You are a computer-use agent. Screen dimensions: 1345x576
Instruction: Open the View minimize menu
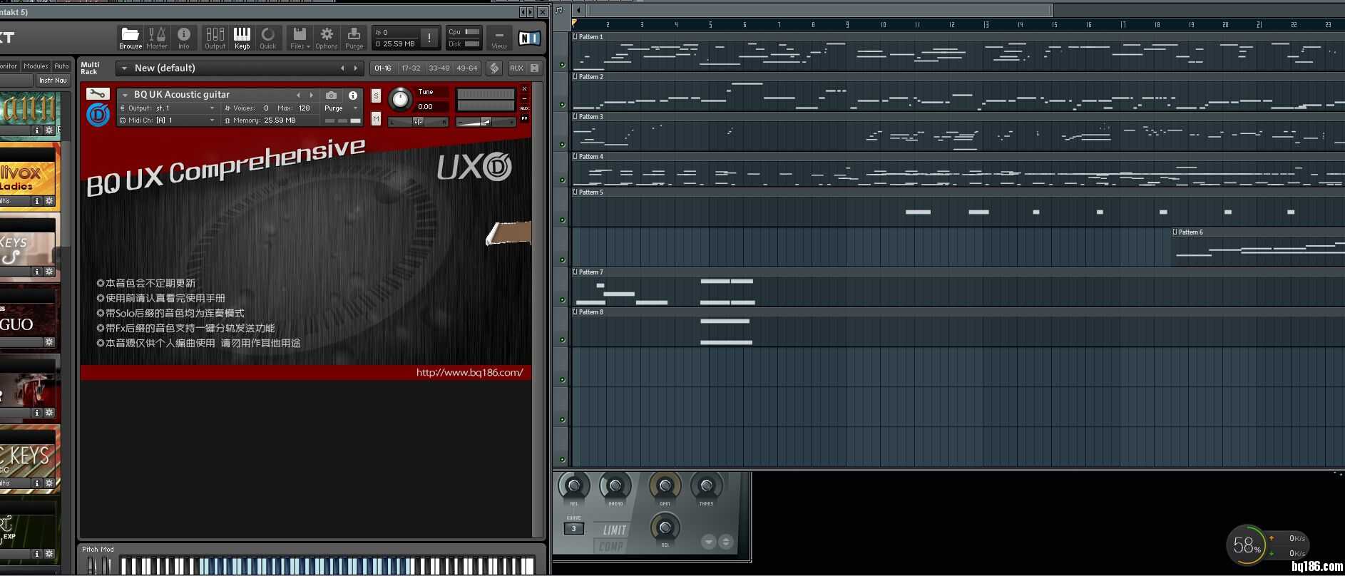[x=499, y=38]
